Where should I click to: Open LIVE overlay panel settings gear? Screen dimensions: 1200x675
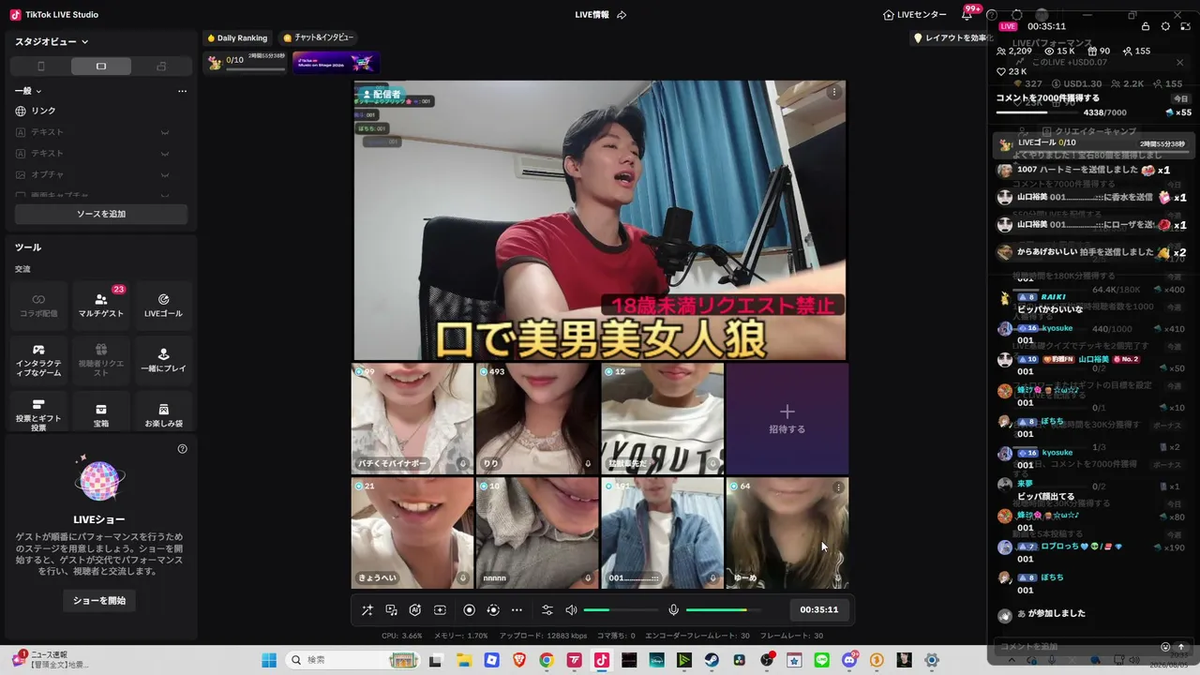coord(1165,26)
